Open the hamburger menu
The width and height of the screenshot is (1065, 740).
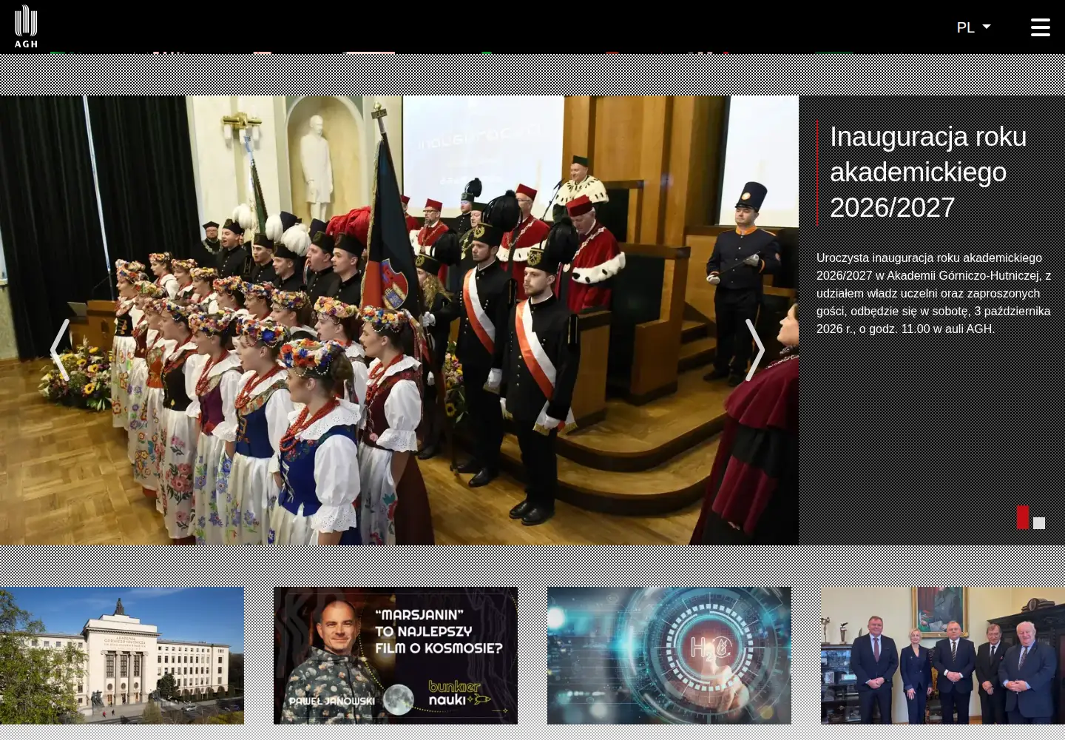click(1041, 27)
